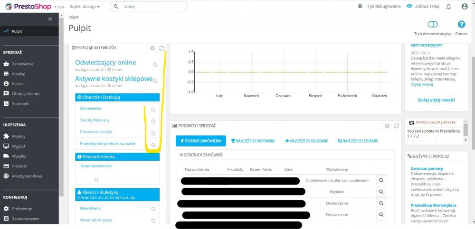Image resolution: width=475 pixels, height=229 pixels.
Task: Switch to Najczęściej oglądane tab
Action: point(306,141)
